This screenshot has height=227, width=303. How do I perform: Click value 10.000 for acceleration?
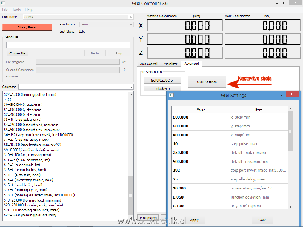point(179,188)
